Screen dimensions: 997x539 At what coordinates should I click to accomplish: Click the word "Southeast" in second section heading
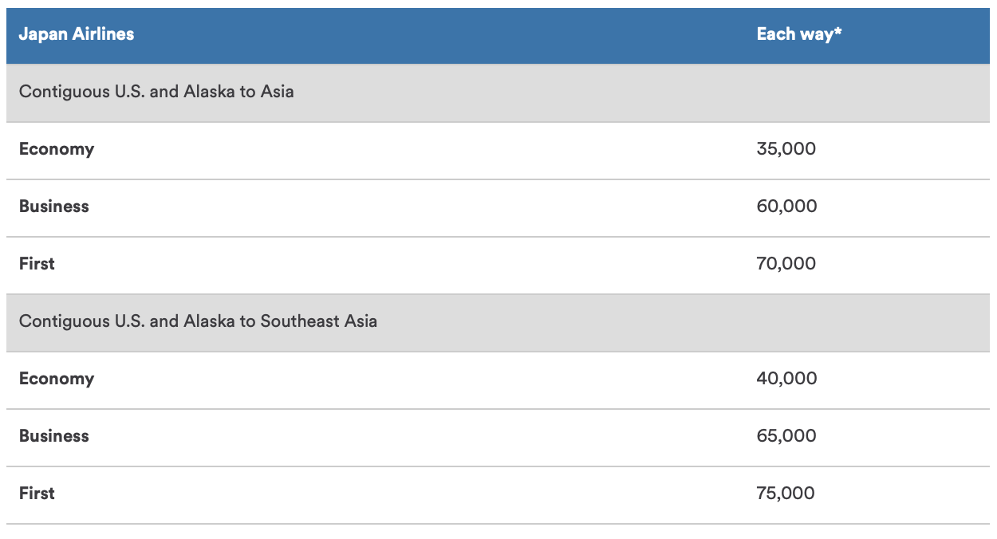[x=289, y=321]
